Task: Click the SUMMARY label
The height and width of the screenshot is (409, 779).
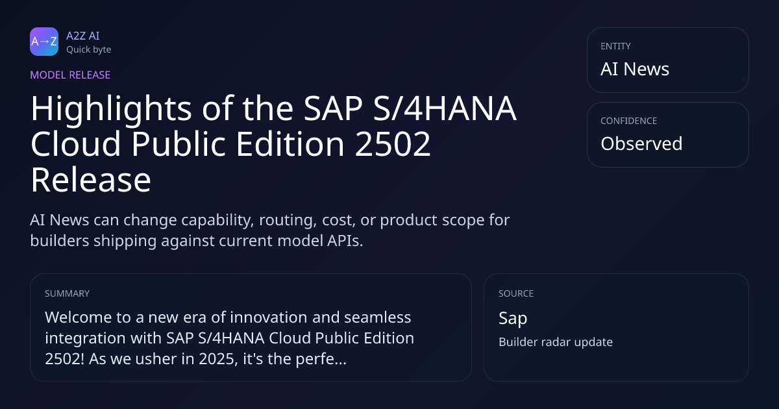Action: 67,293
